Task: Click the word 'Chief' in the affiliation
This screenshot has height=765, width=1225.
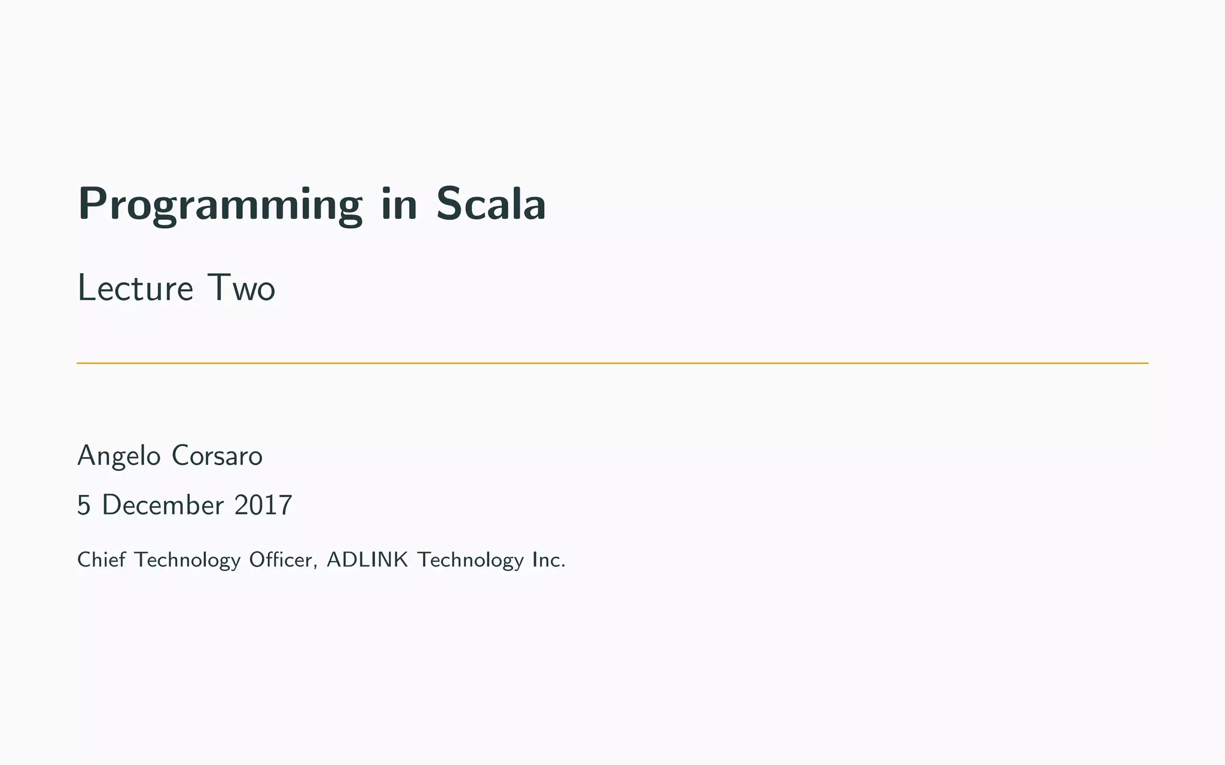Action: pos(102,559)
